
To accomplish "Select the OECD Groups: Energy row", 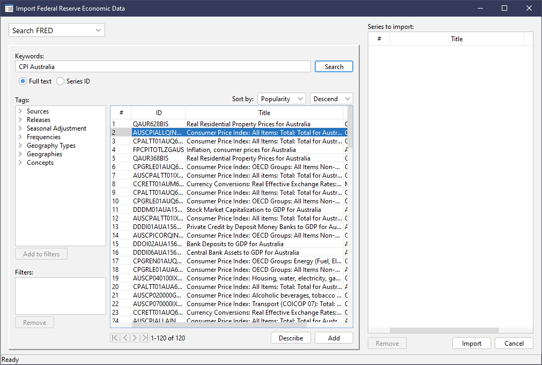I will point(229,261).
